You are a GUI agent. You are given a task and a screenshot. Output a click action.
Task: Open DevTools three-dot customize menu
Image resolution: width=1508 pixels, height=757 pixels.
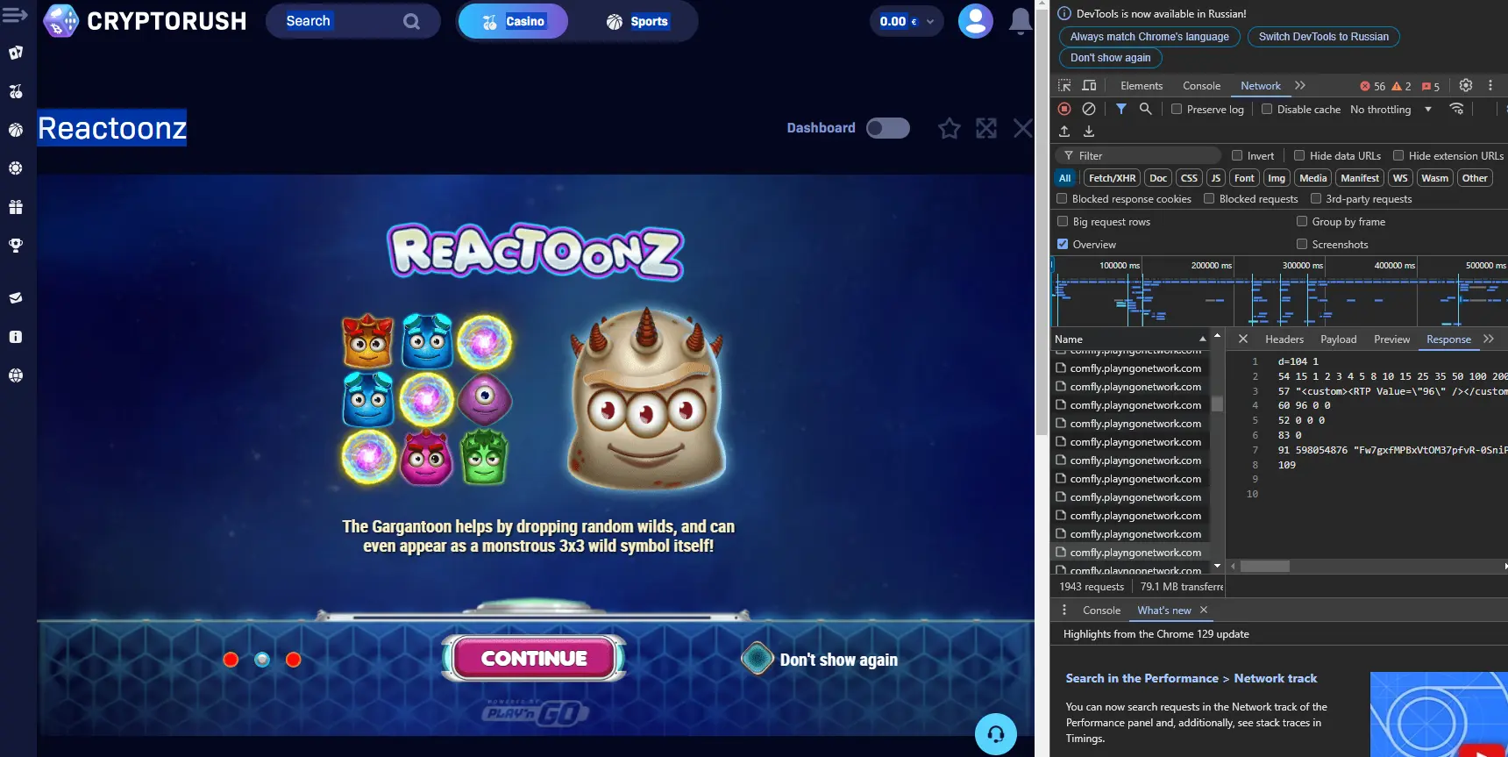[1490, 85]
